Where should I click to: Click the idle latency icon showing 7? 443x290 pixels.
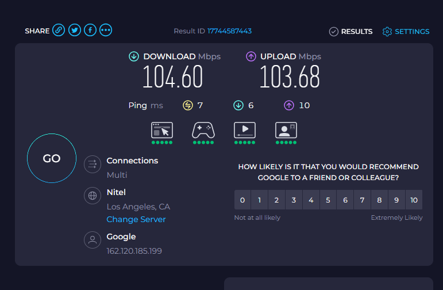[188, 105]
